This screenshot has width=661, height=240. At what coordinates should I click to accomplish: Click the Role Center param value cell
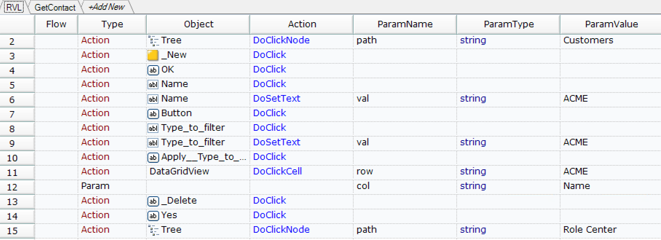[x=590, y=230]
